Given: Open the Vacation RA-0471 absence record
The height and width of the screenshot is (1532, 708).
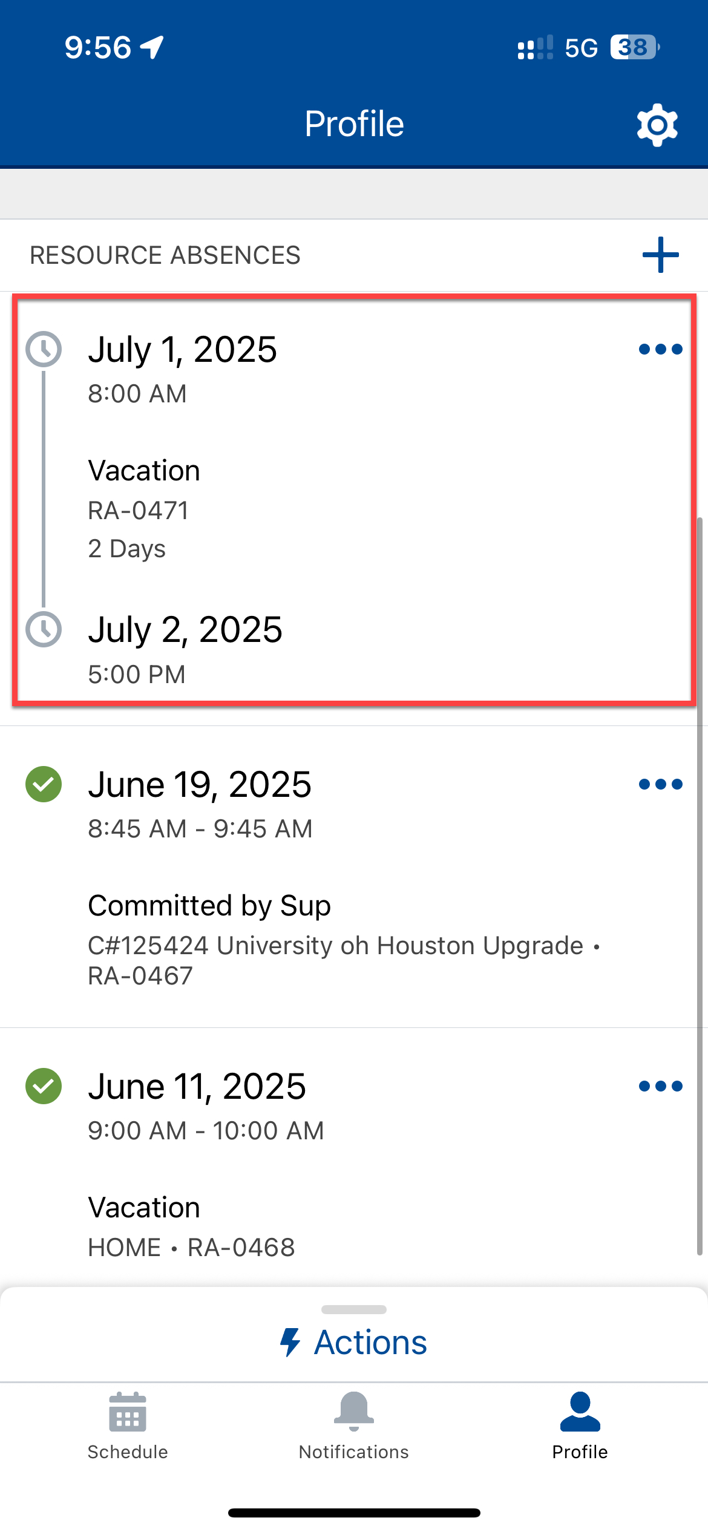Looking at the screenshot, I should [x=144, y=471].
